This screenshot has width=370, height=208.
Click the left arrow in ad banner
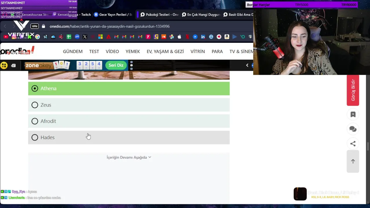247,65
